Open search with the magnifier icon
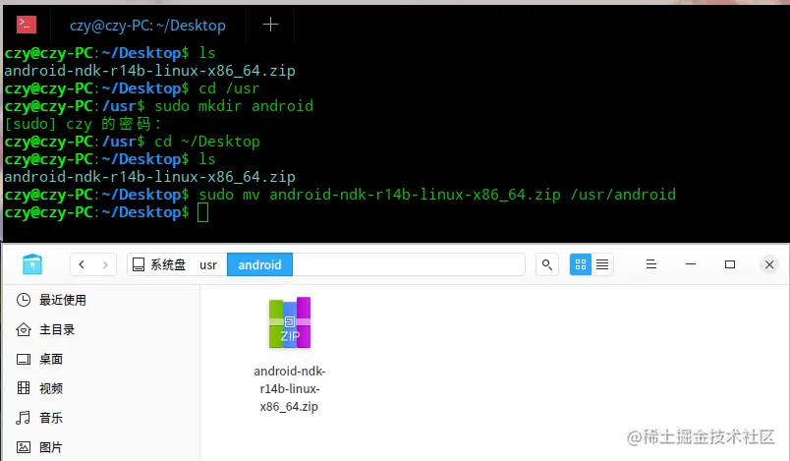 tap(547, 264)
